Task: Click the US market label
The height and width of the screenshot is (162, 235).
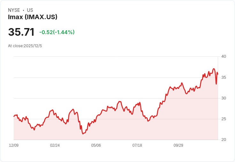Action: coord(30,10)
